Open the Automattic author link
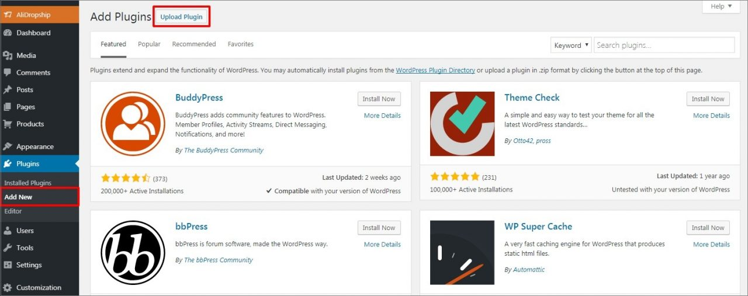Image resolution: width=748 pixels, height=296 pixels. pyautogui.click(x=529, y=270)
